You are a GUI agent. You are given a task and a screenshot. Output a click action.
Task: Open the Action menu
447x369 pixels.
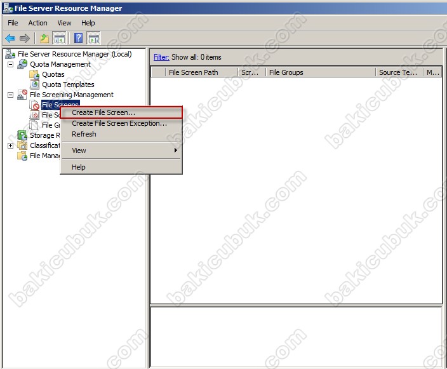(x=37, y=23)
